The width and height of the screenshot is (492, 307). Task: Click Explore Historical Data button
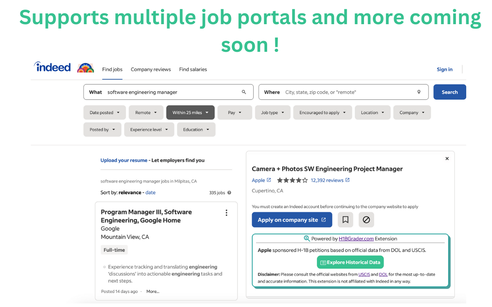(350, 262)
